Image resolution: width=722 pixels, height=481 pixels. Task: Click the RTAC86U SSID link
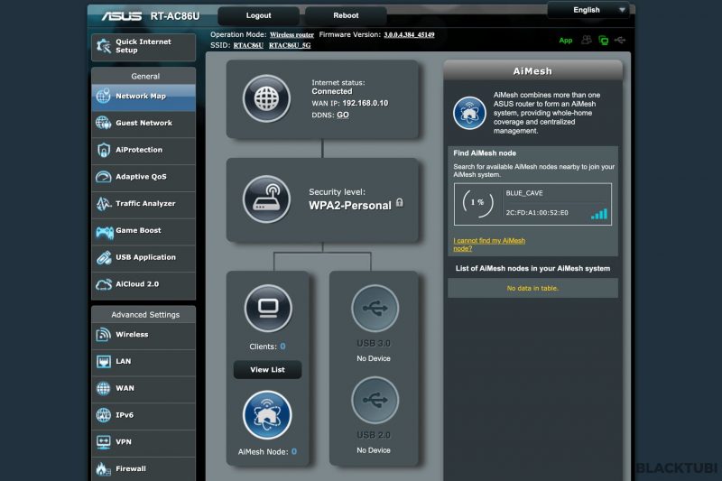click(248, 45)
